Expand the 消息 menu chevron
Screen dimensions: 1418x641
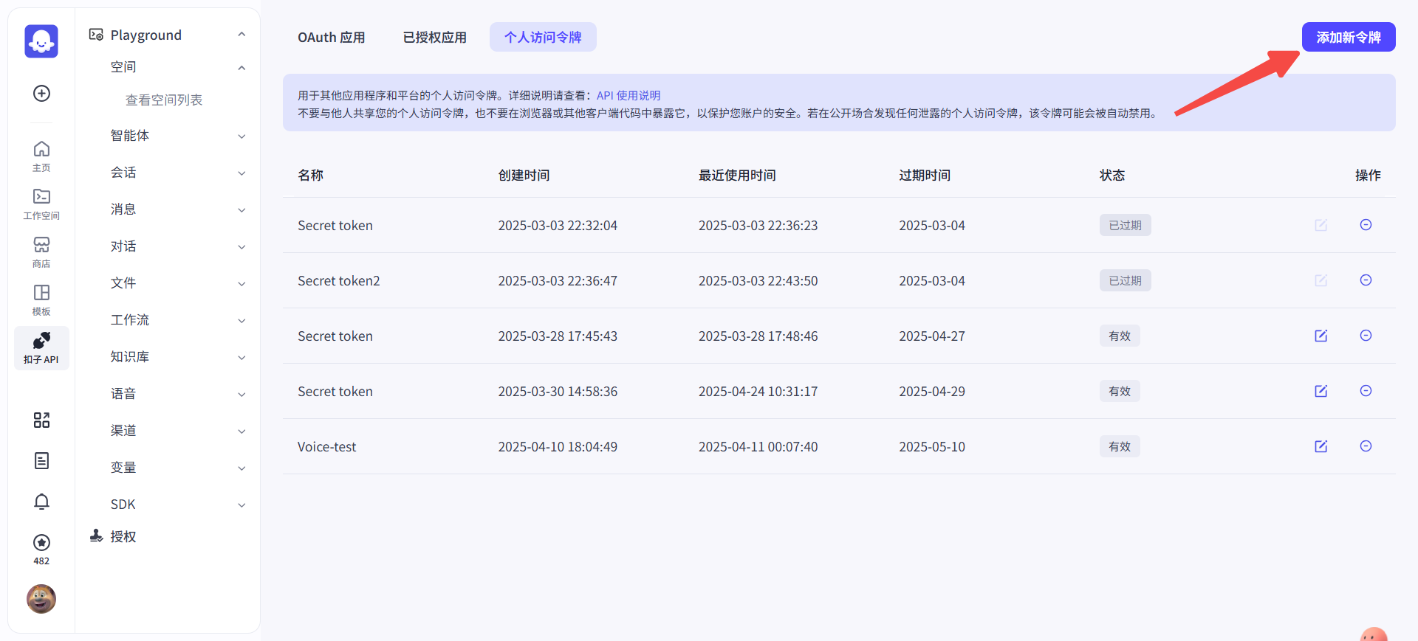pos(242,210)
